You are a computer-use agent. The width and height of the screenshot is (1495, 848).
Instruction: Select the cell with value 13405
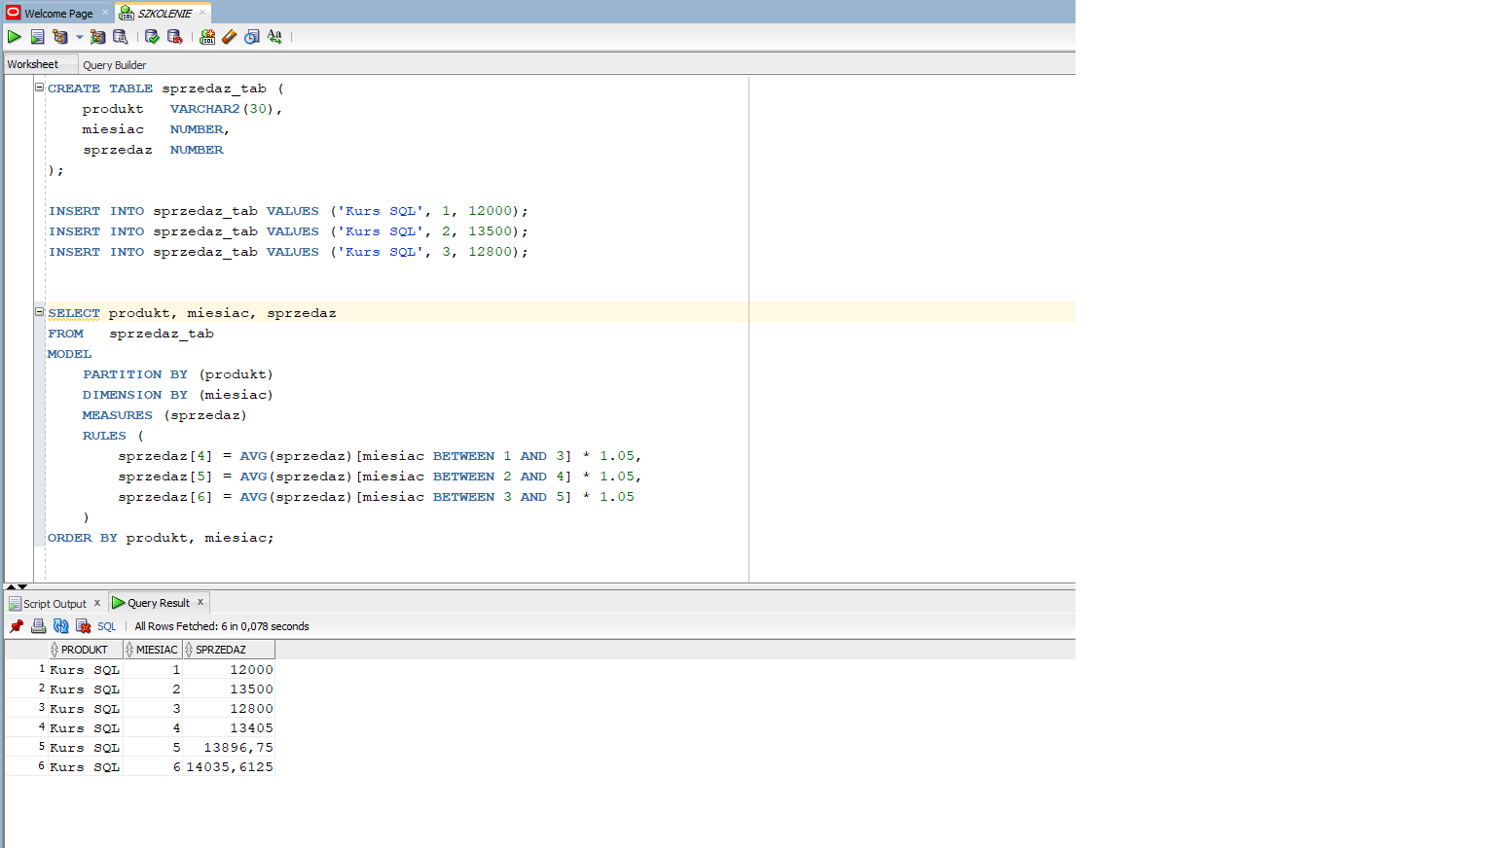[x=230, y=727]
